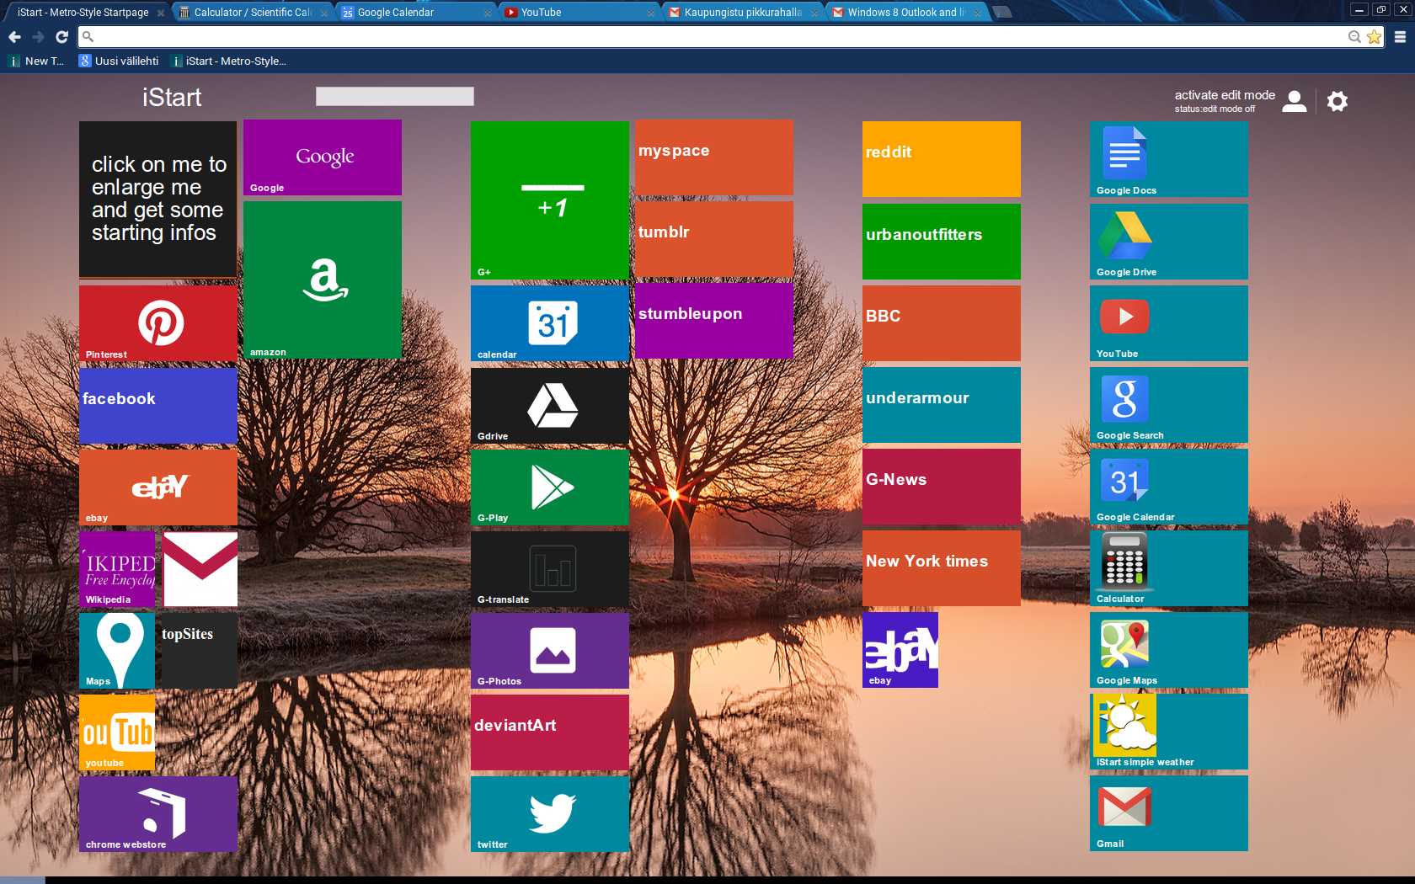The width and height of the screenshot is (1415, 884).
Task: Click the New York times tile
Action: pyautogui.click(x=941, y=568)
